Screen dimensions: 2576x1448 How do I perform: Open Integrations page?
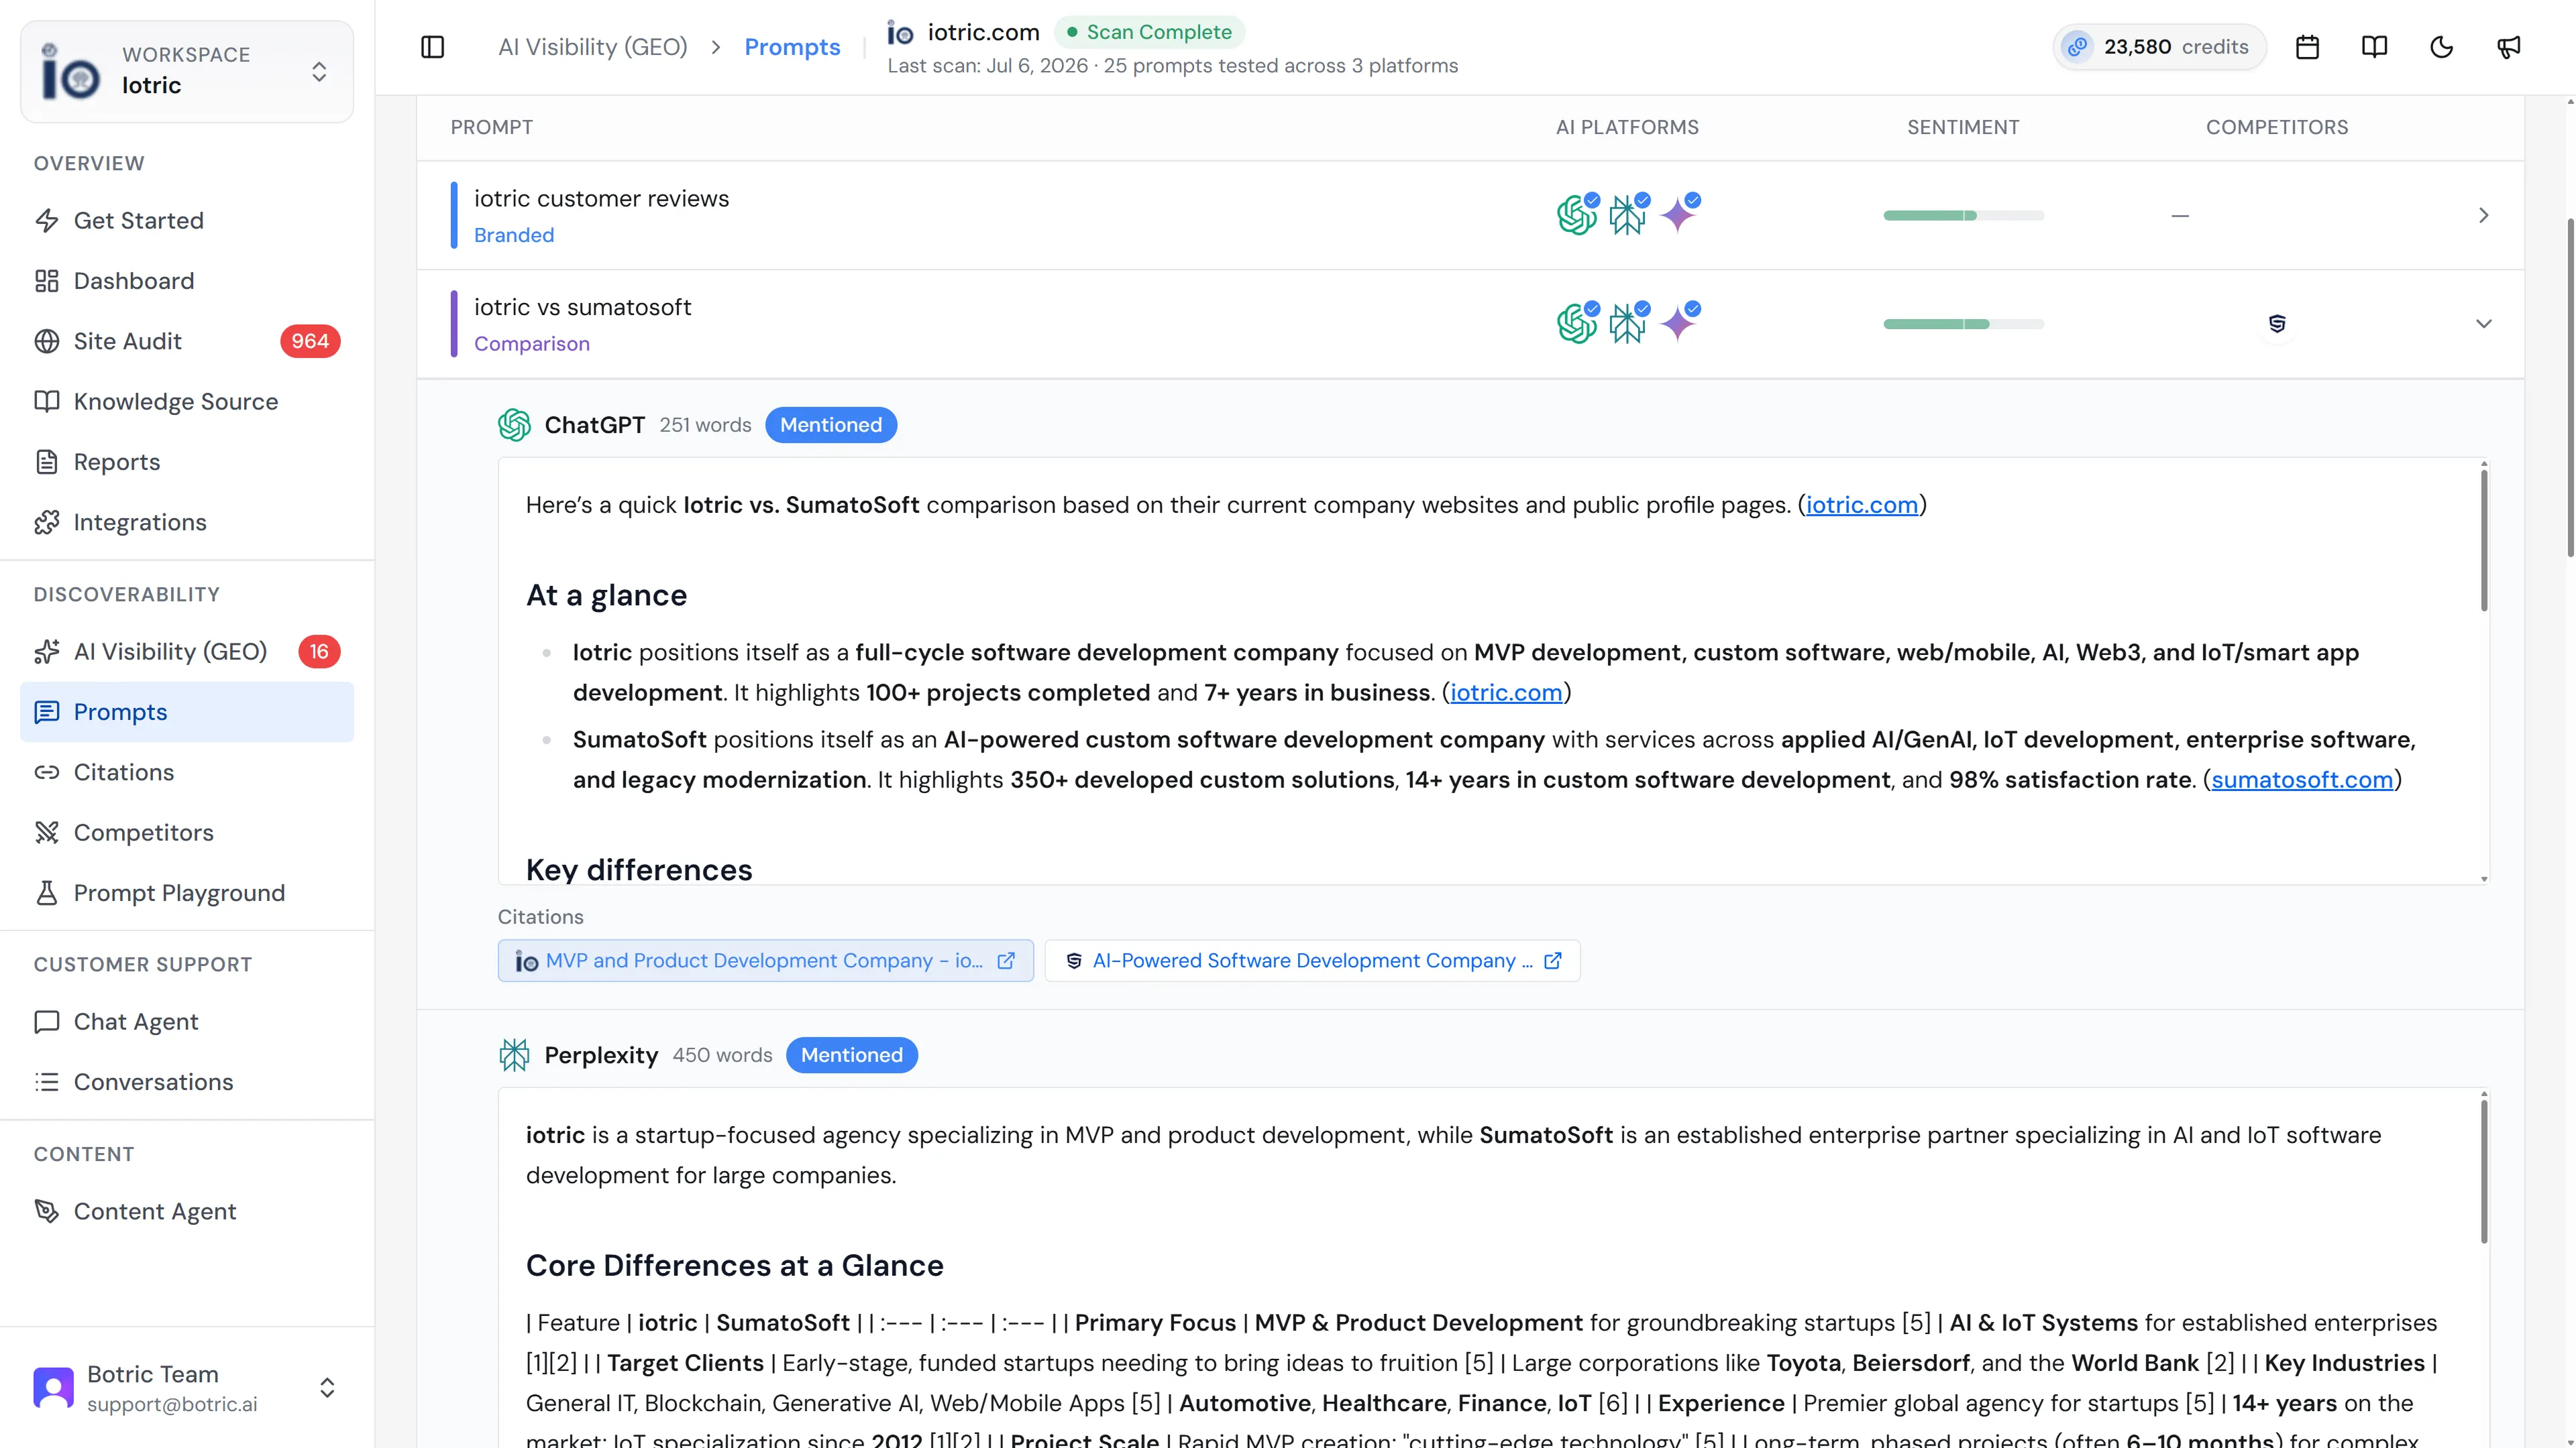tap(187, 523)
